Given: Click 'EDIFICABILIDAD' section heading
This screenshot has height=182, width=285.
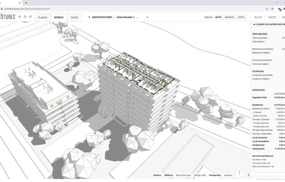Looking at the screenshot, I should click(260, 34).
